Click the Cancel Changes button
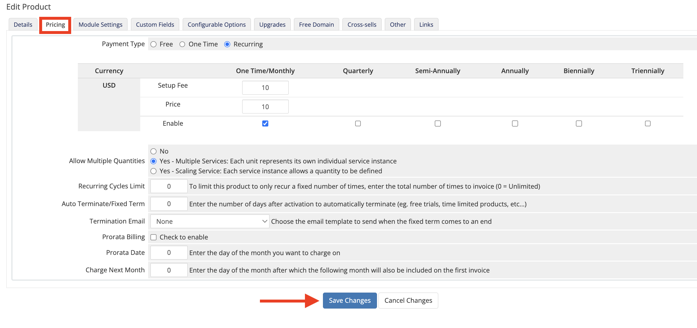 click(408, 300)
